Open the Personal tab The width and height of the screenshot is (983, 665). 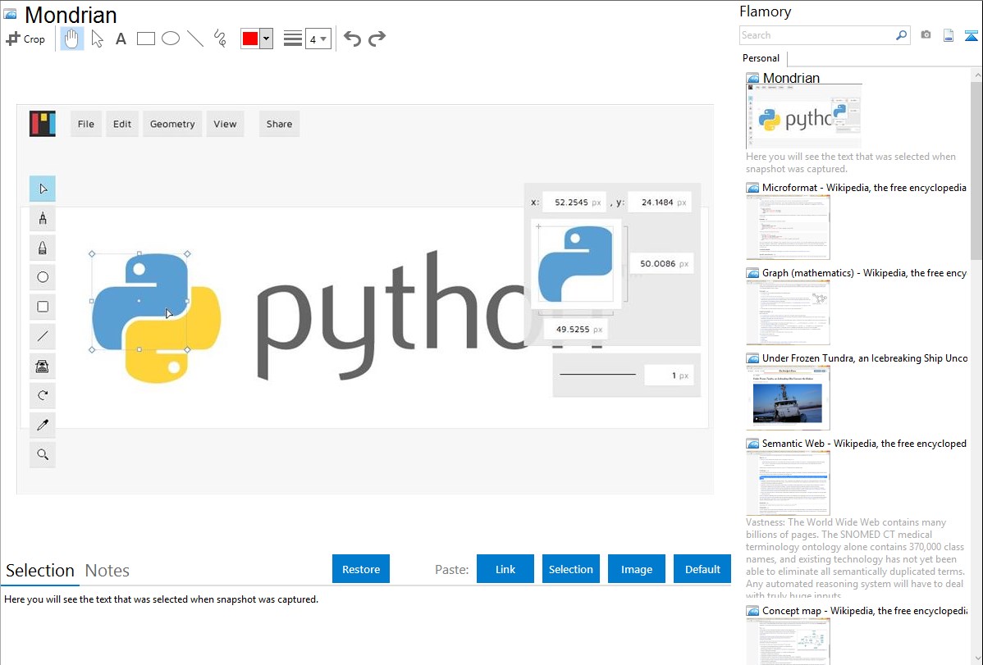[761, 58]
